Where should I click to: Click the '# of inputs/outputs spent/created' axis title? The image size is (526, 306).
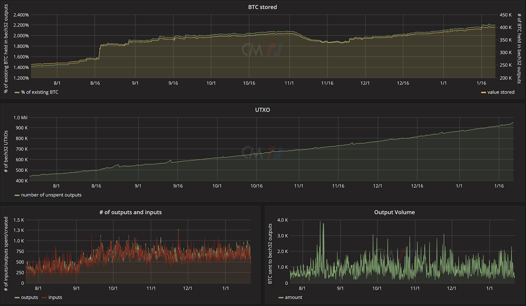coord(6,254)
